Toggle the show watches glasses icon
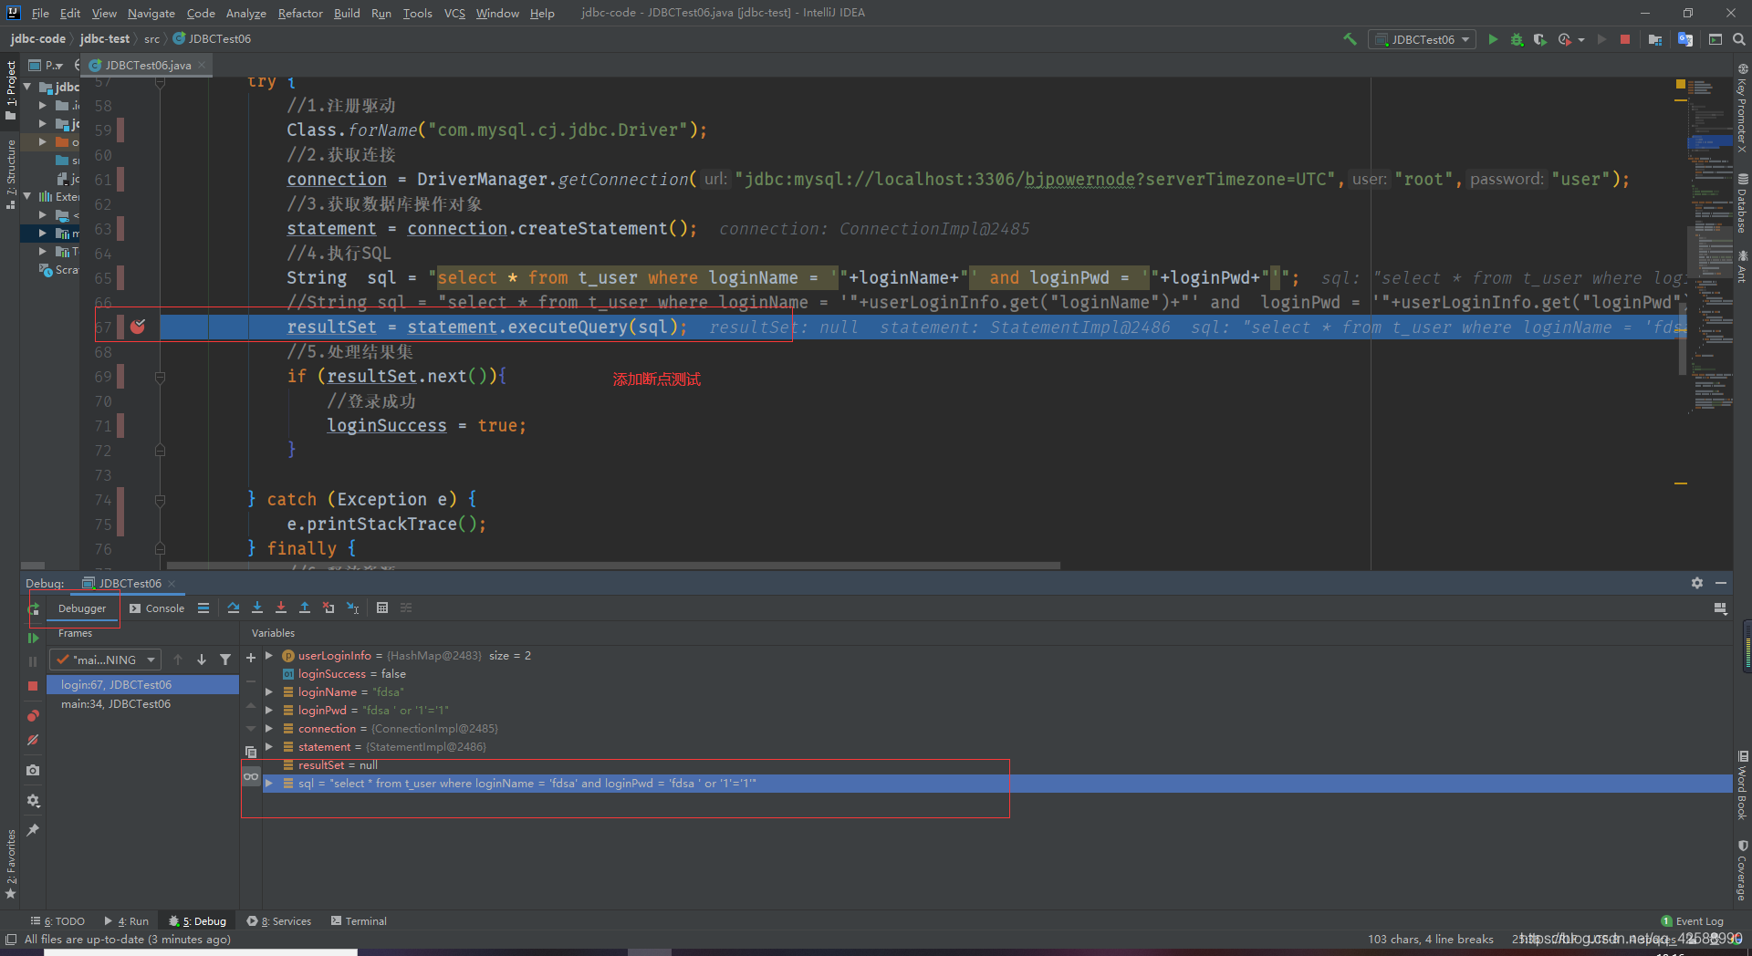The width and height of the screenshot is (1752, 956). 251,776
